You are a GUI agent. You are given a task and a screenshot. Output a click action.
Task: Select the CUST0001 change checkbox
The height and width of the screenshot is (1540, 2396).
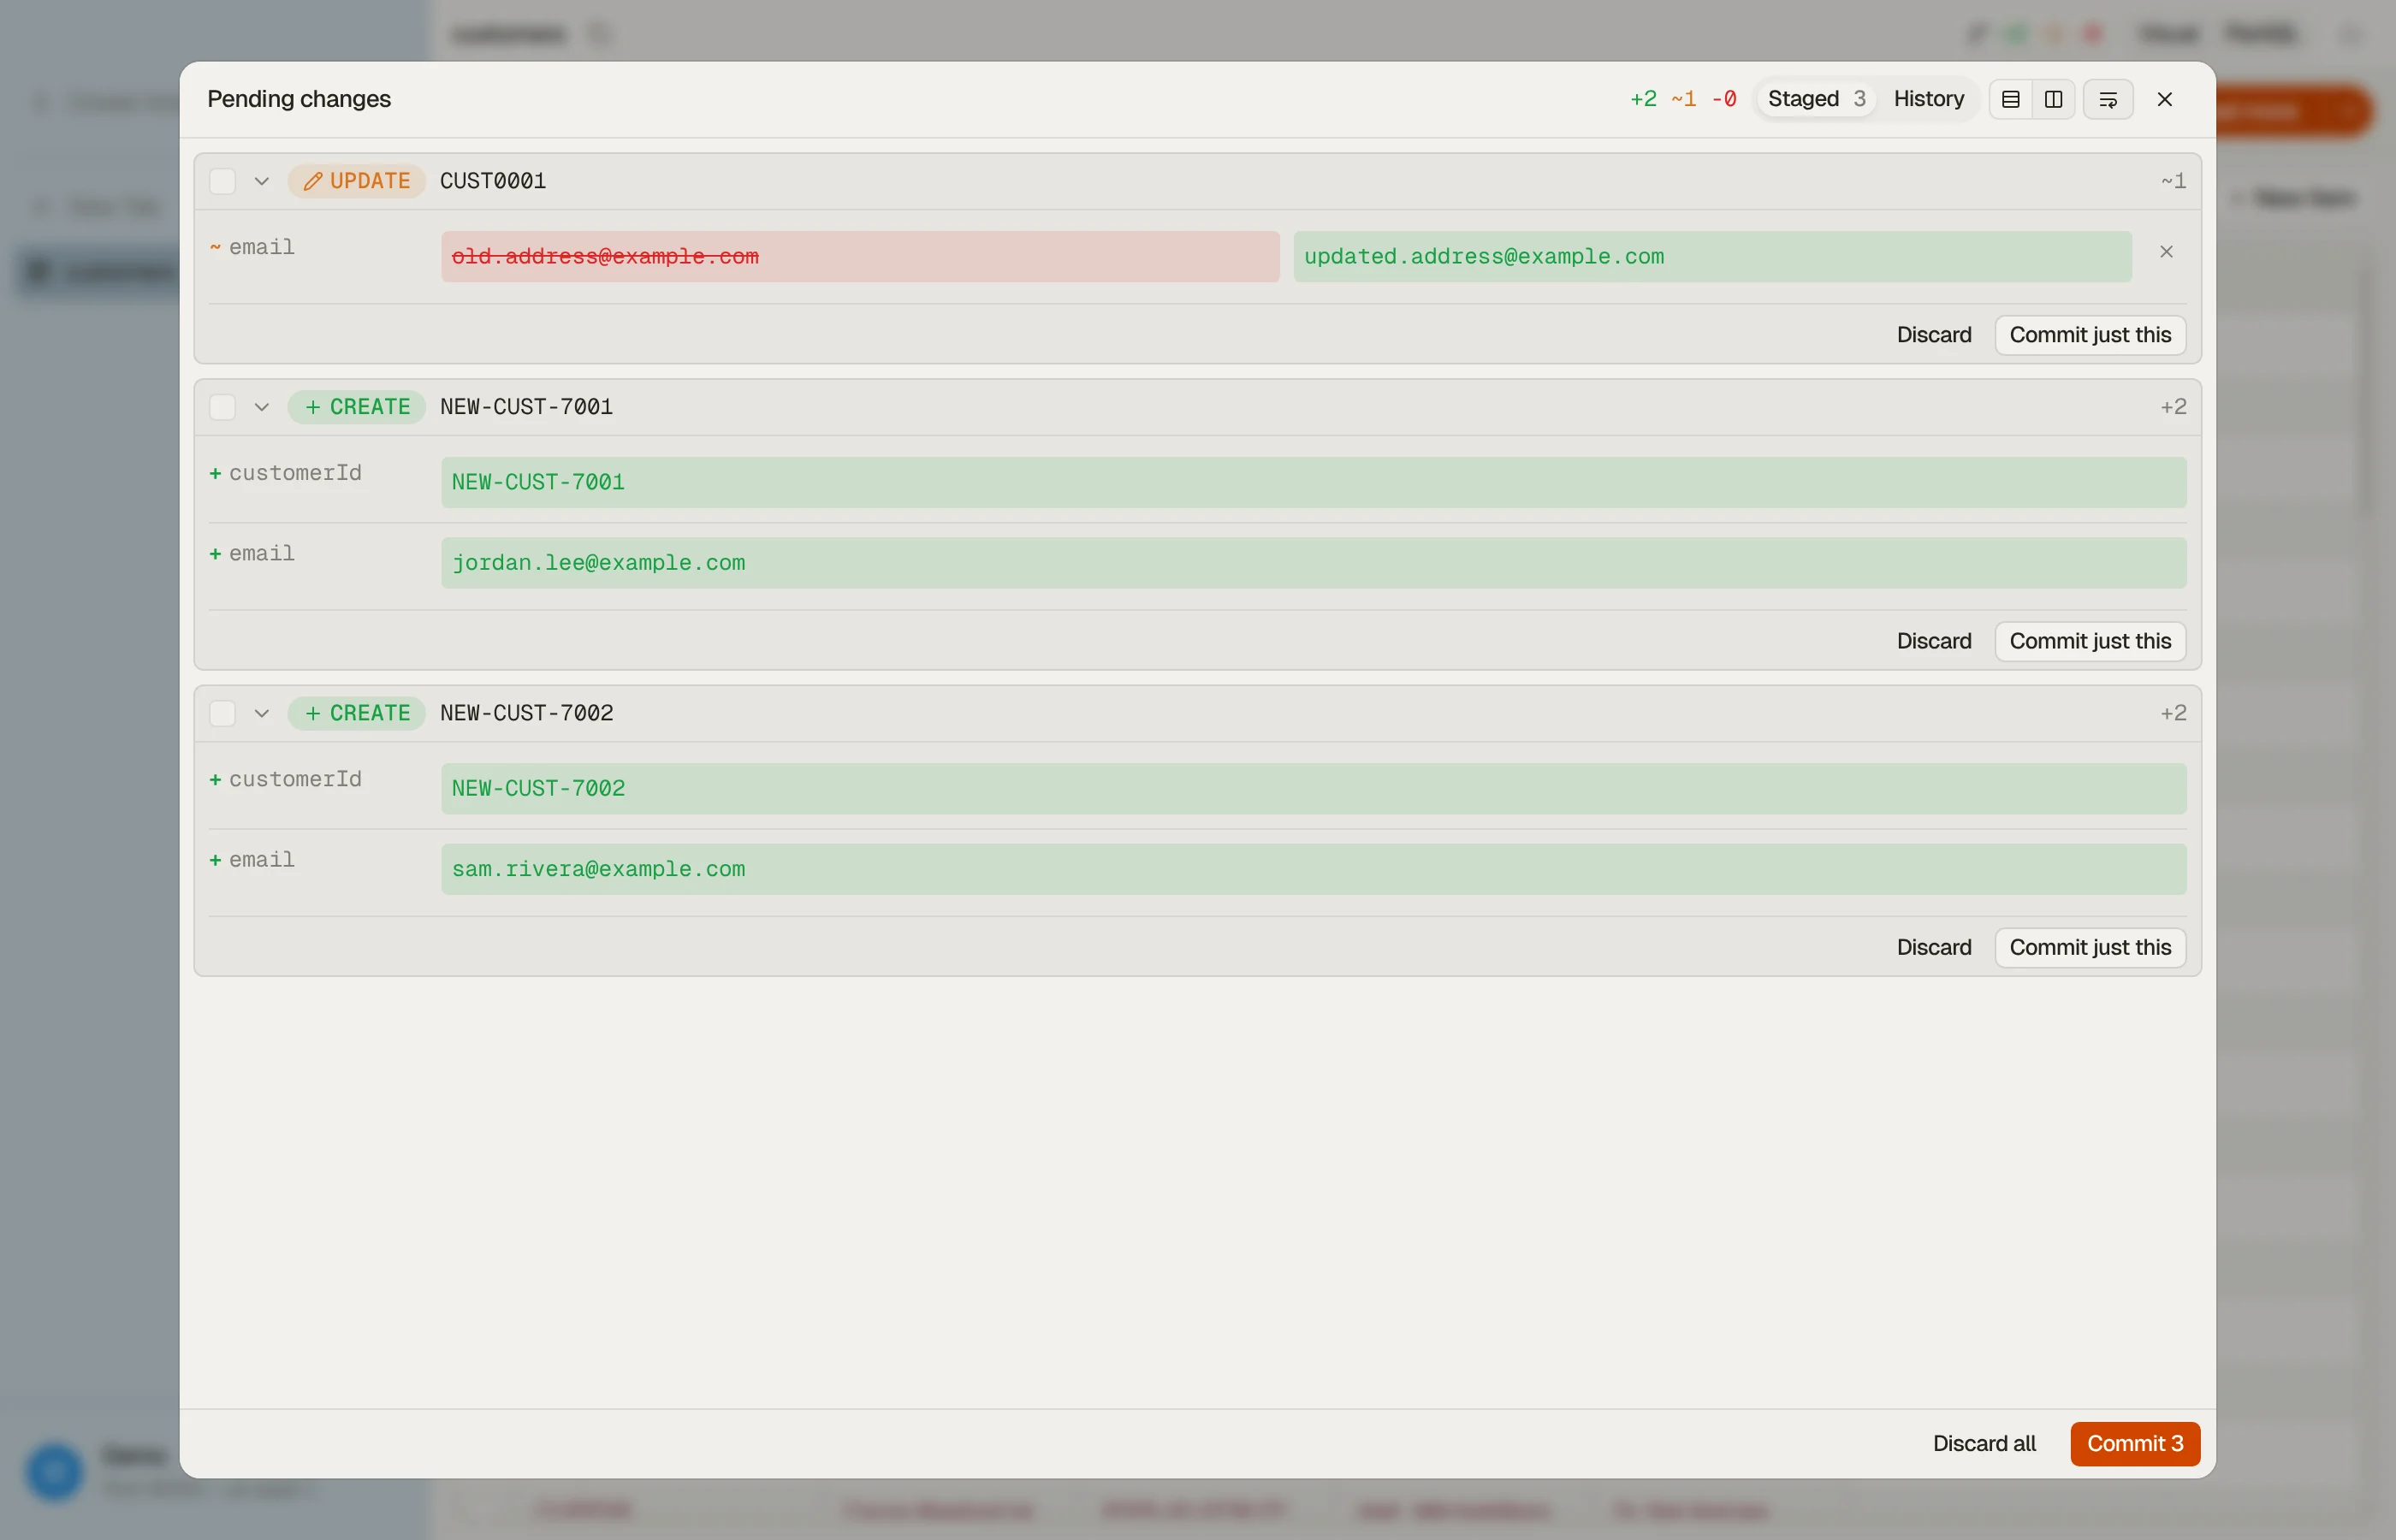pyautogui.click(x=222, y=181)
